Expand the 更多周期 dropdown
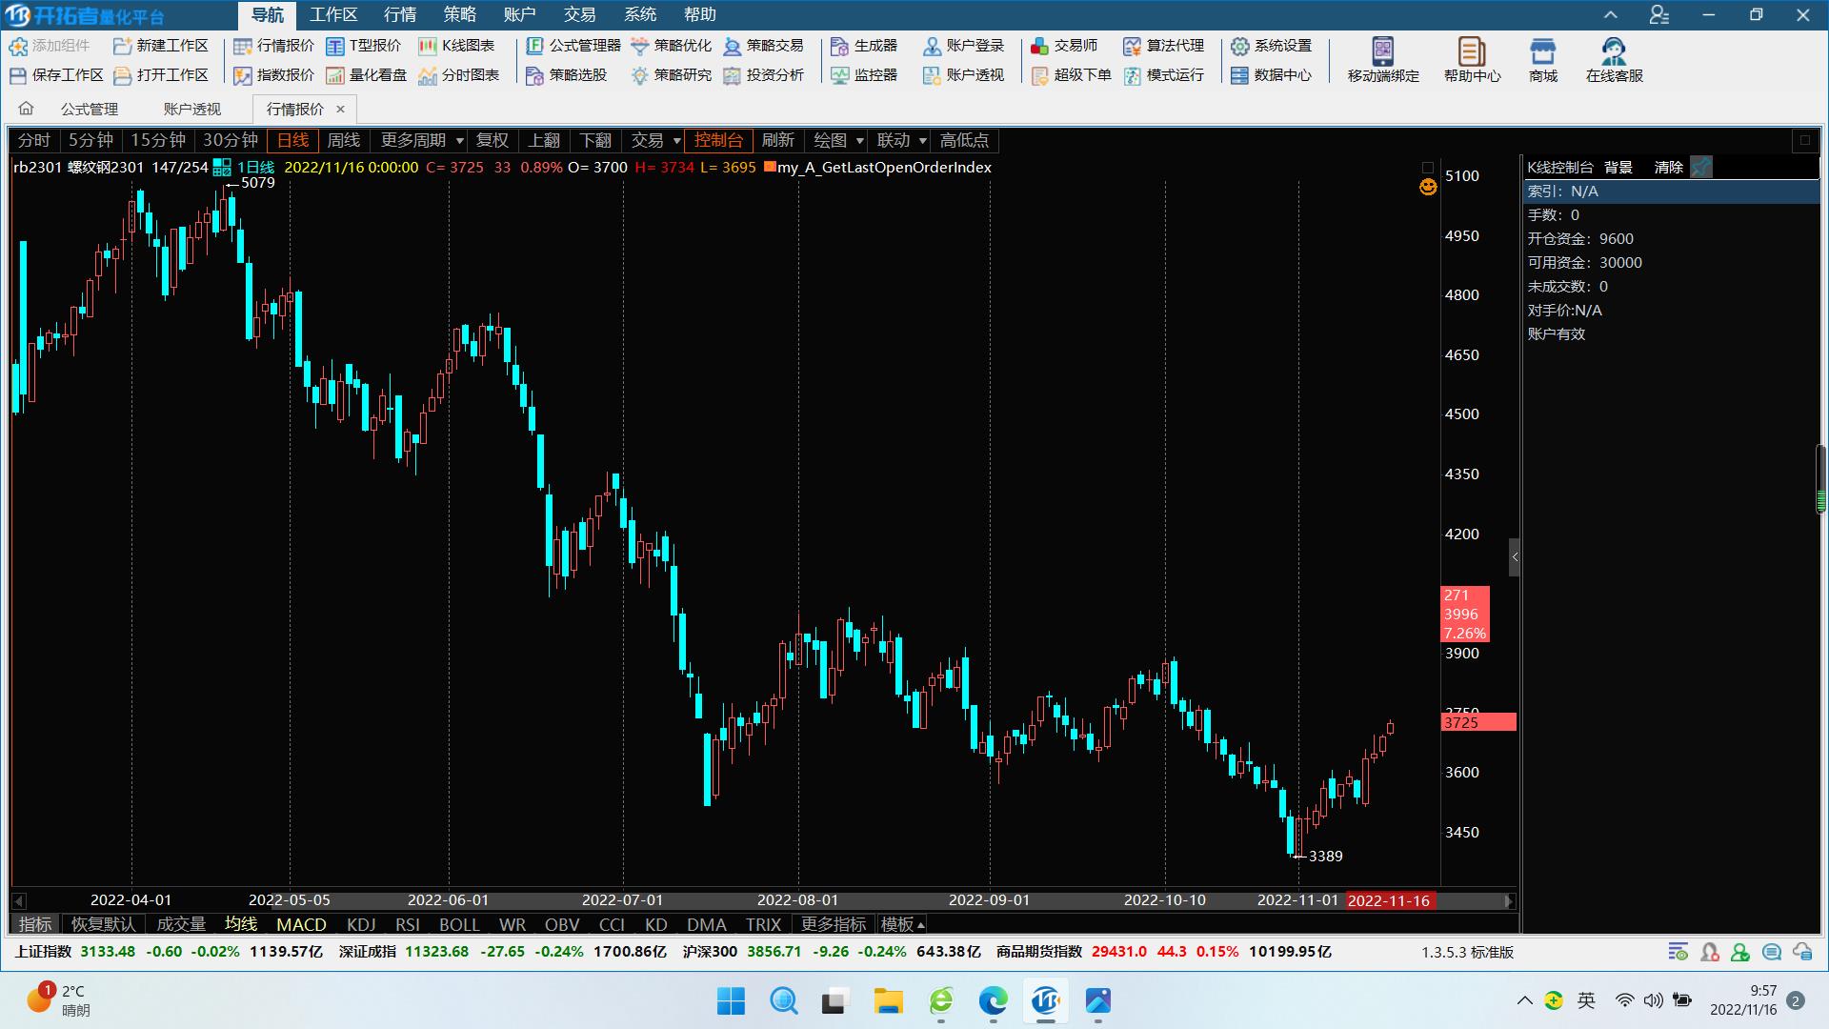Viewport: 1829px width, 1029px height. 459,140
